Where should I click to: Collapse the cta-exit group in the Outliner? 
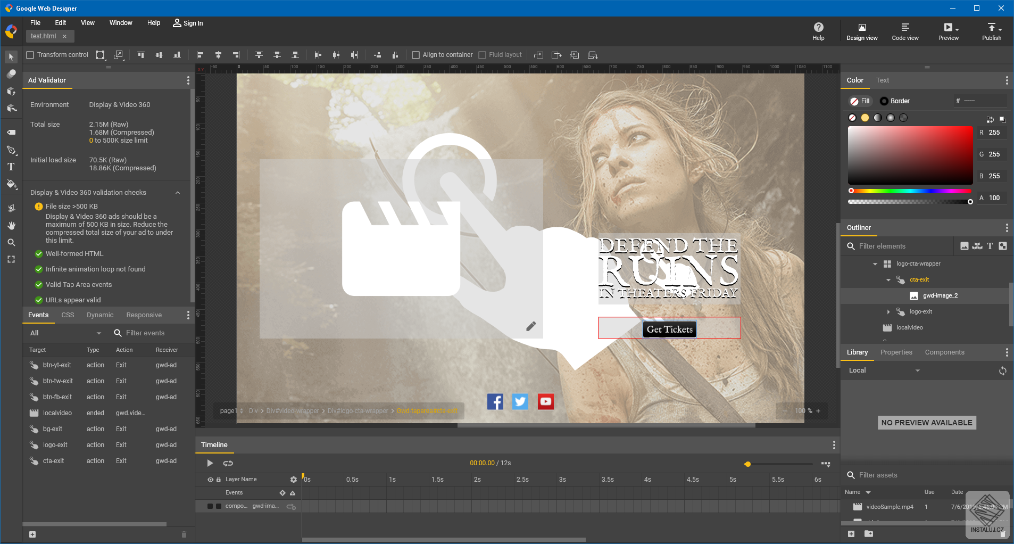(887, 279)
